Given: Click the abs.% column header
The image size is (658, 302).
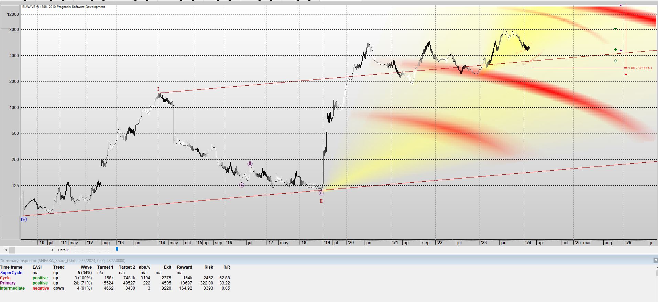Looking at the screenshot, I should click(144, 267).
